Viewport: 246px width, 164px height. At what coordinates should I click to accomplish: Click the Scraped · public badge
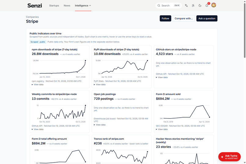tap(38, 42)
